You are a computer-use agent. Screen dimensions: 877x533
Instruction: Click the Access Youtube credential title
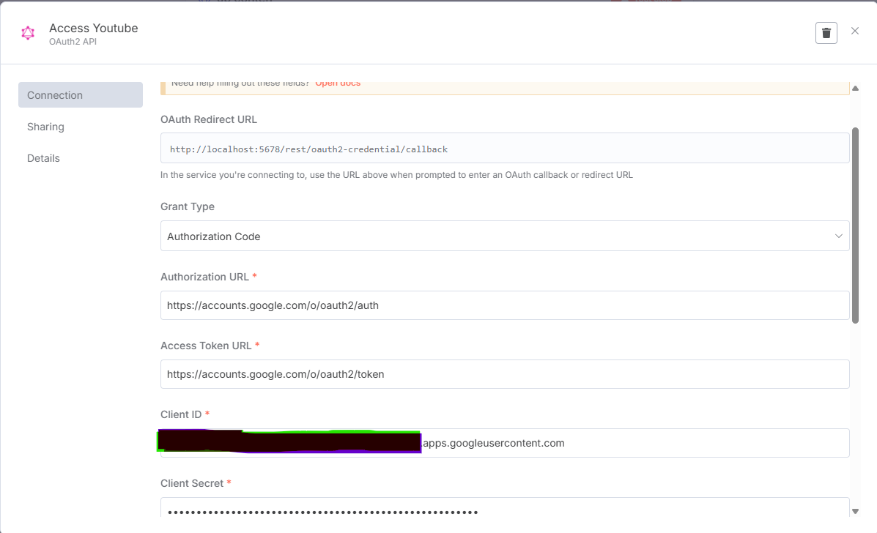coord(93,28)
